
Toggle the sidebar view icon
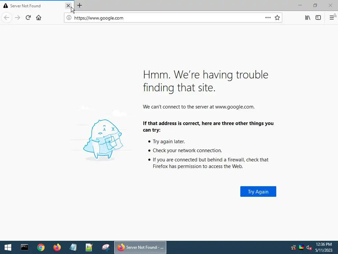318,18
